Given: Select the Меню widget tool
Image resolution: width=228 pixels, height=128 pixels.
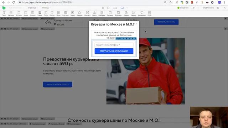Looking at the screenshot, I should pos(58,14).
